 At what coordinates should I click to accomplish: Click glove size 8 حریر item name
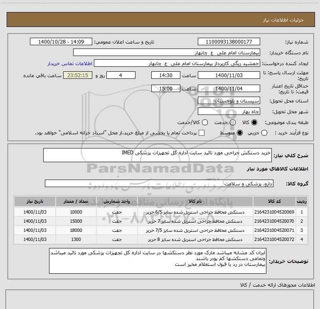coord(195,240)
